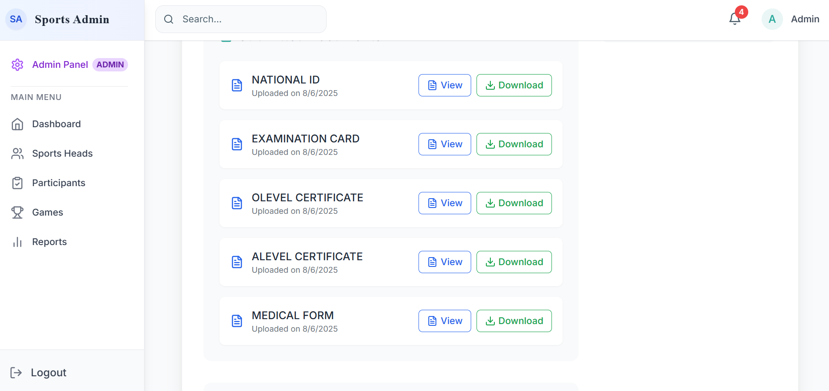Viewport: 829px width, 391px height.
Task: Open the notifications bell icon
Action: [735, 19]
